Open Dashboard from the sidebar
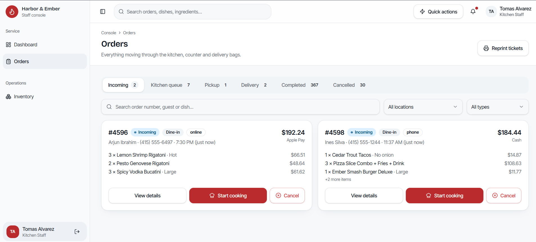This screenshot has height=242, width=536. [45, 45]
